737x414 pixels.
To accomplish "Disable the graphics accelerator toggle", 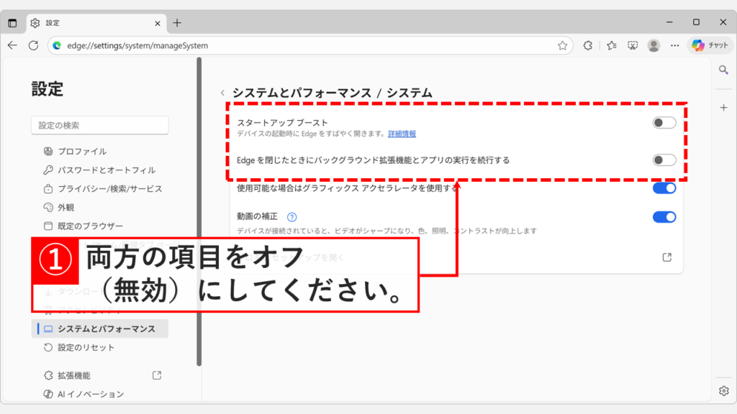I will coord(664,187).
